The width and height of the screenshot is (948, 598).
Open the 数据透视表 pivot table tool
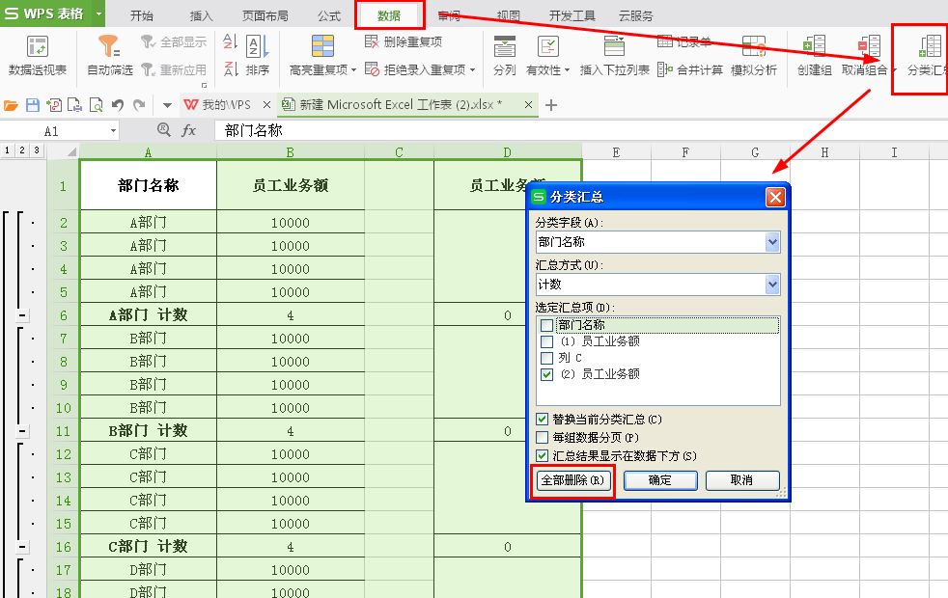pos(38,56)
